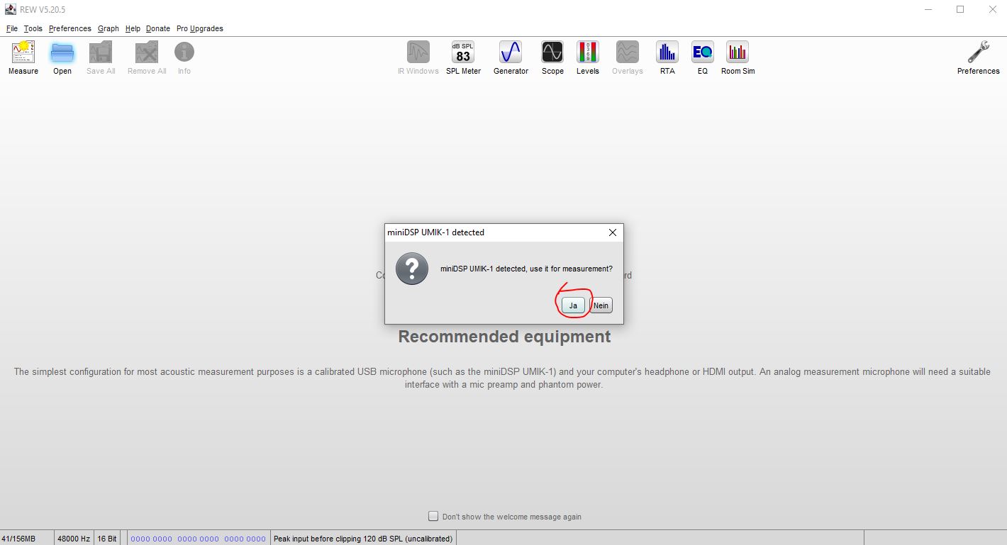Image resolution: width=1007 pixels, height=545 pixels.
Task: Open the Graph menu
Action: (x=109, y=28)
